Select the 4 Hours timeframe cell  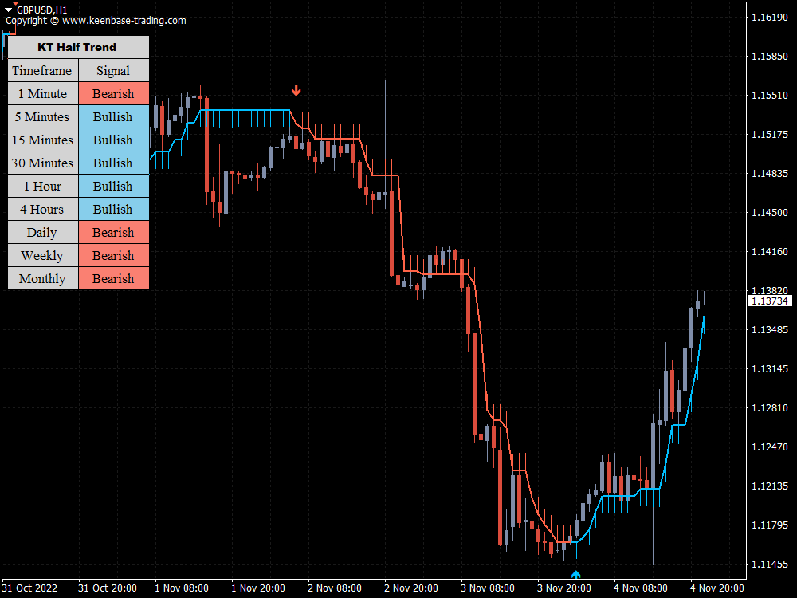[43, 209]
